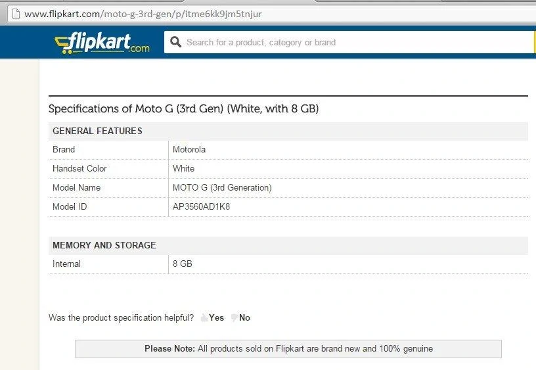Viewport: 536px width, 370px height.
Task: Click the page icon in address bar
Action: click(16, 14)
